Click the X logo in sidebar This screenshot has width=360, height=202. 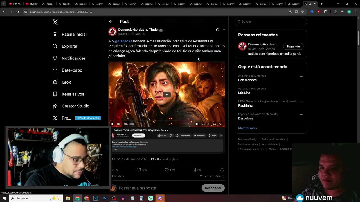[55, 22]
